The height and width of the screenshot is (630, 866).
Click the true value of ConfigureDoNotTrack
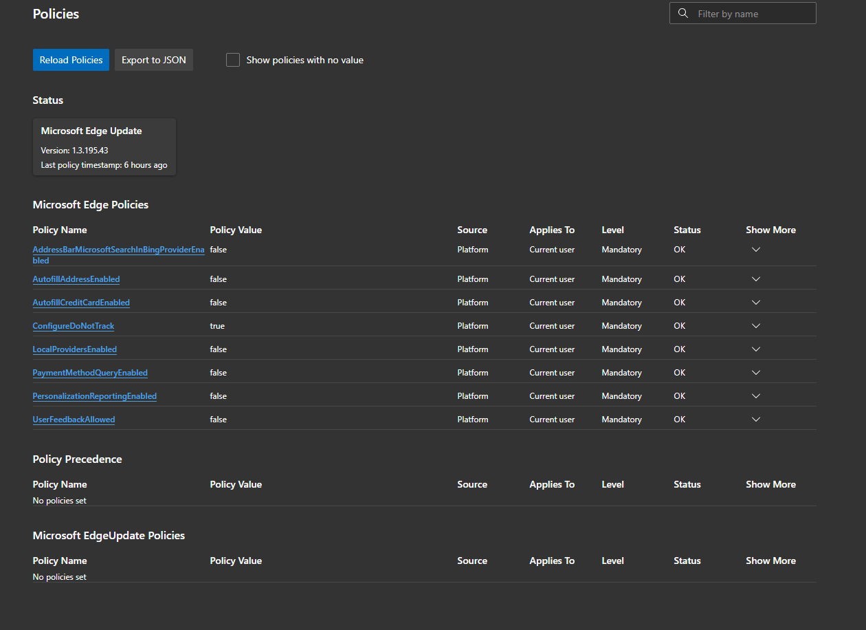pos(217,326)
